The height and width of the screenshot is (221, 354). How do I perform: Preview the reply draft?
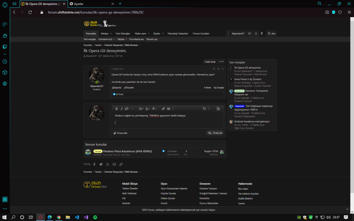tap(218, 109)
